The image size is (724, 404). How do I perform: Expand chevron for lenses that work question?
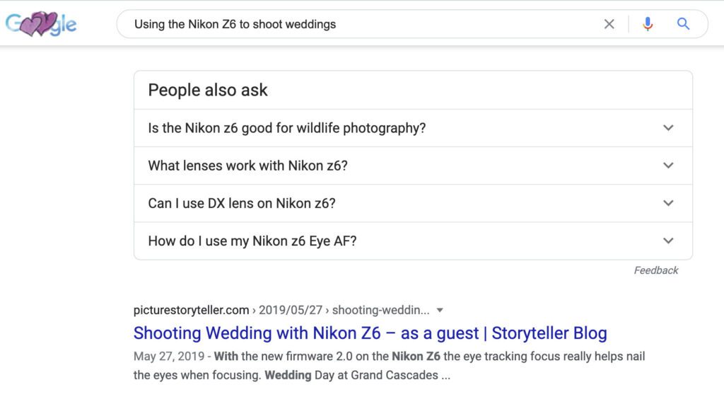(668, 166)
